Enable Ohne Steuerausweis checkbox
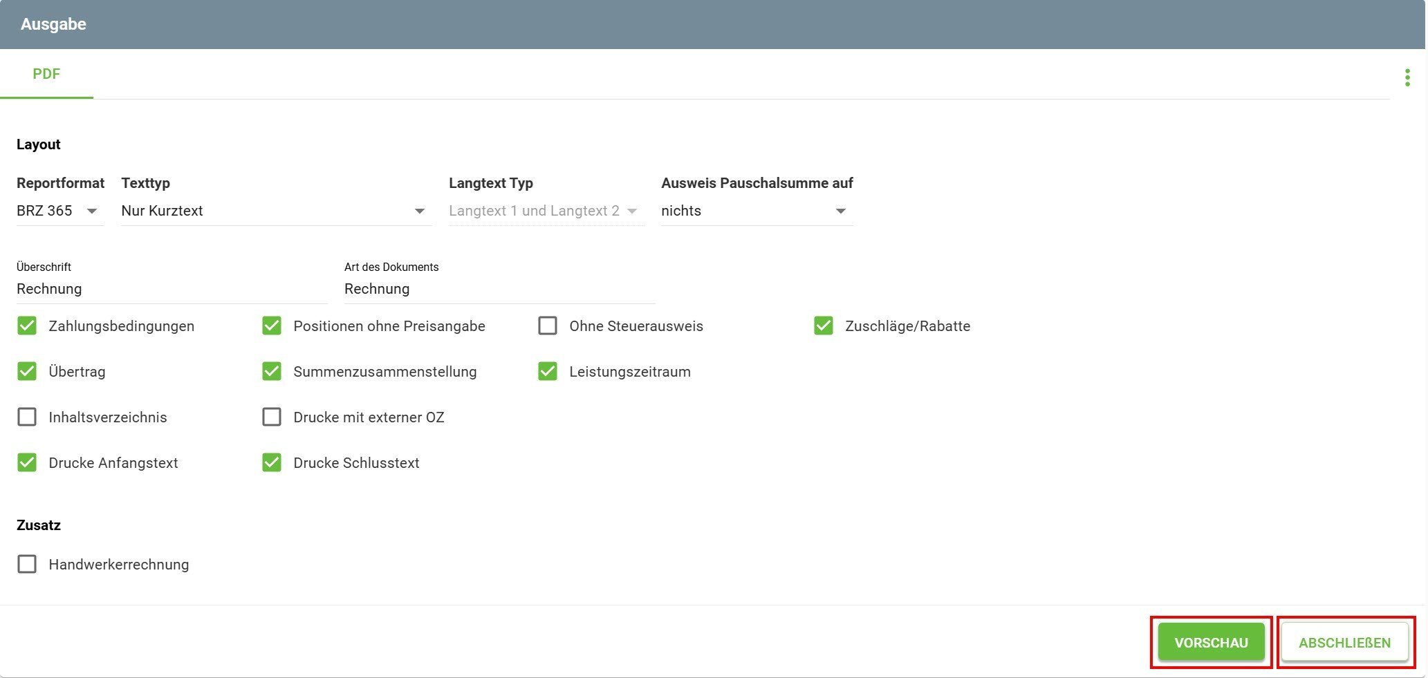1428x678 pixels. [x=548, y=326]
